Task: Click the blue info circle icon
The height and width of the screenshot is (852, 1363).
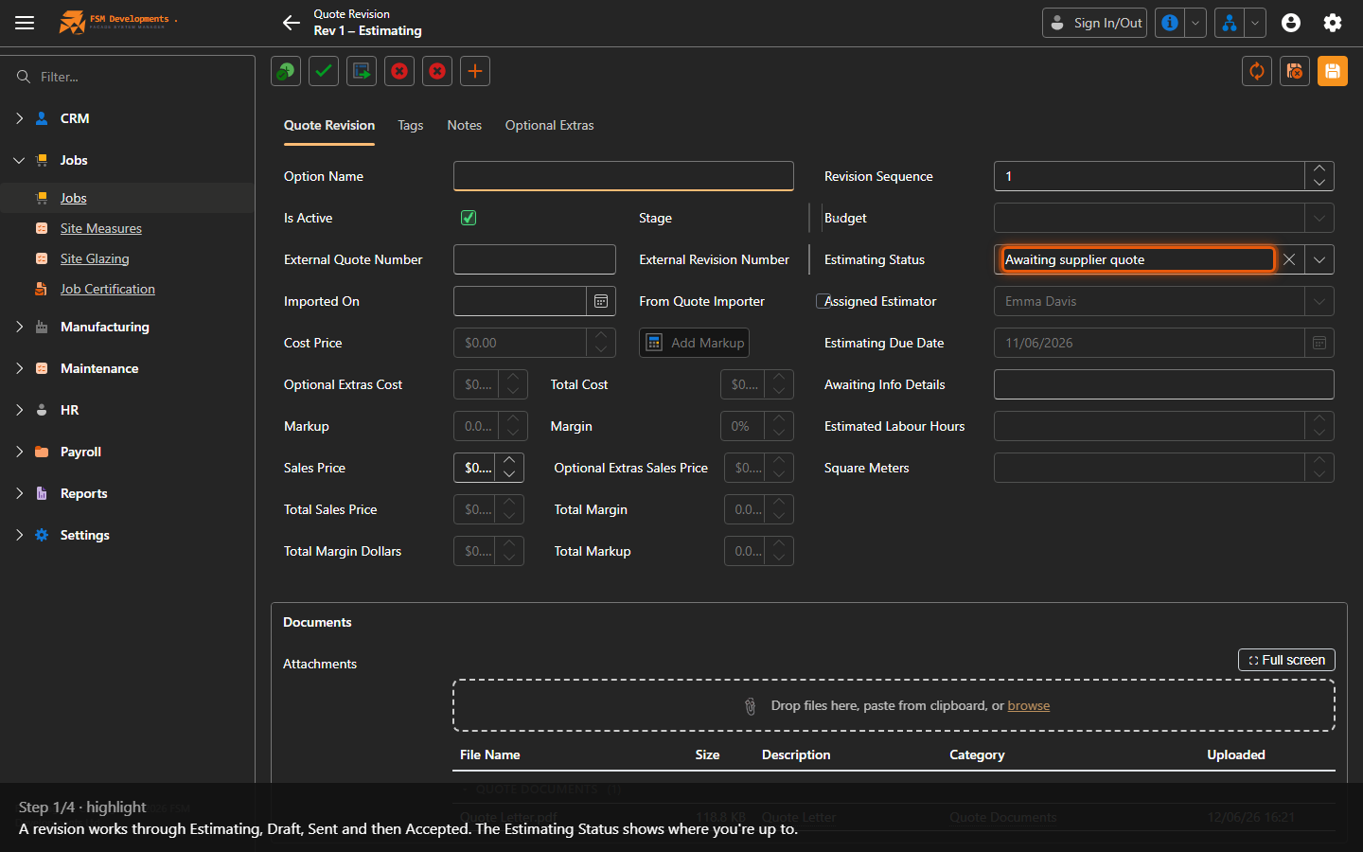Action: [1170, 23]
